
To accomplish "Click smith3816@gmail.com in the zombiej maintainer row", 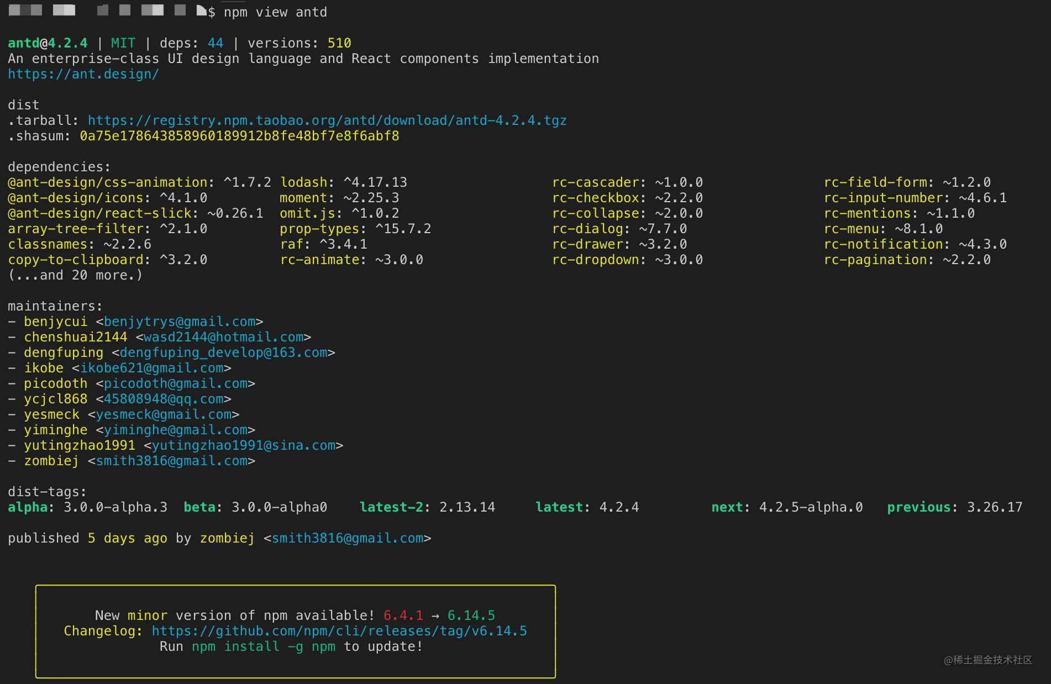I will pos(172,461).
